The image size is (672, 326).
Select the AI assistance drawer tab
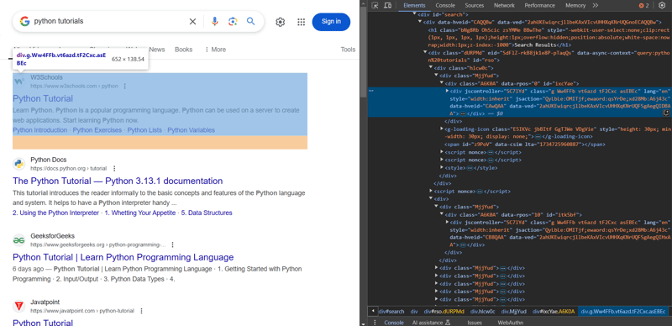(x=432, y=323)
